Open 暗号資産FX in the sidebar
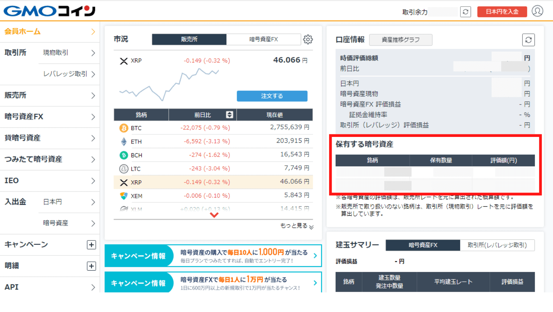The image size is (553, 312). click(x=50, y=117)
